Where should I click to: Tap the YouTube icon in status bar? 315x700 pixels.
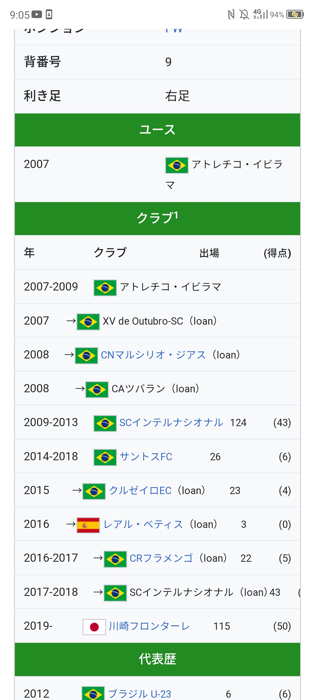[x=37, y=14]
